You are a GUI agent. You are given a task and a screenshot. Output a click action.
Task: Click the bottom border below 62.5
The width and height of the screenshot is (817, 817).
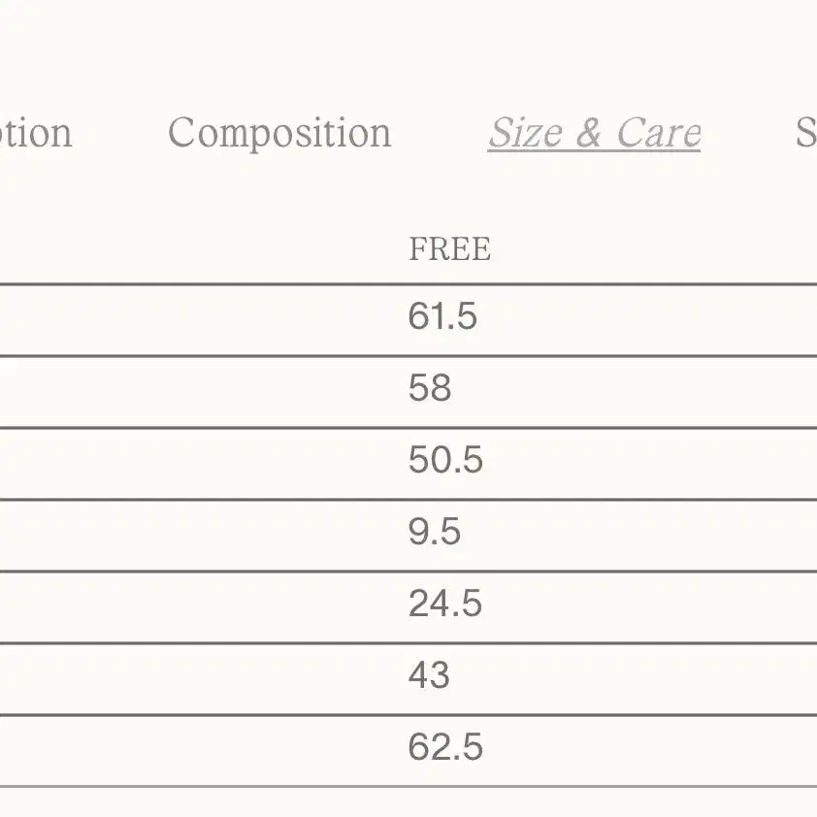(x=408, y=786)
